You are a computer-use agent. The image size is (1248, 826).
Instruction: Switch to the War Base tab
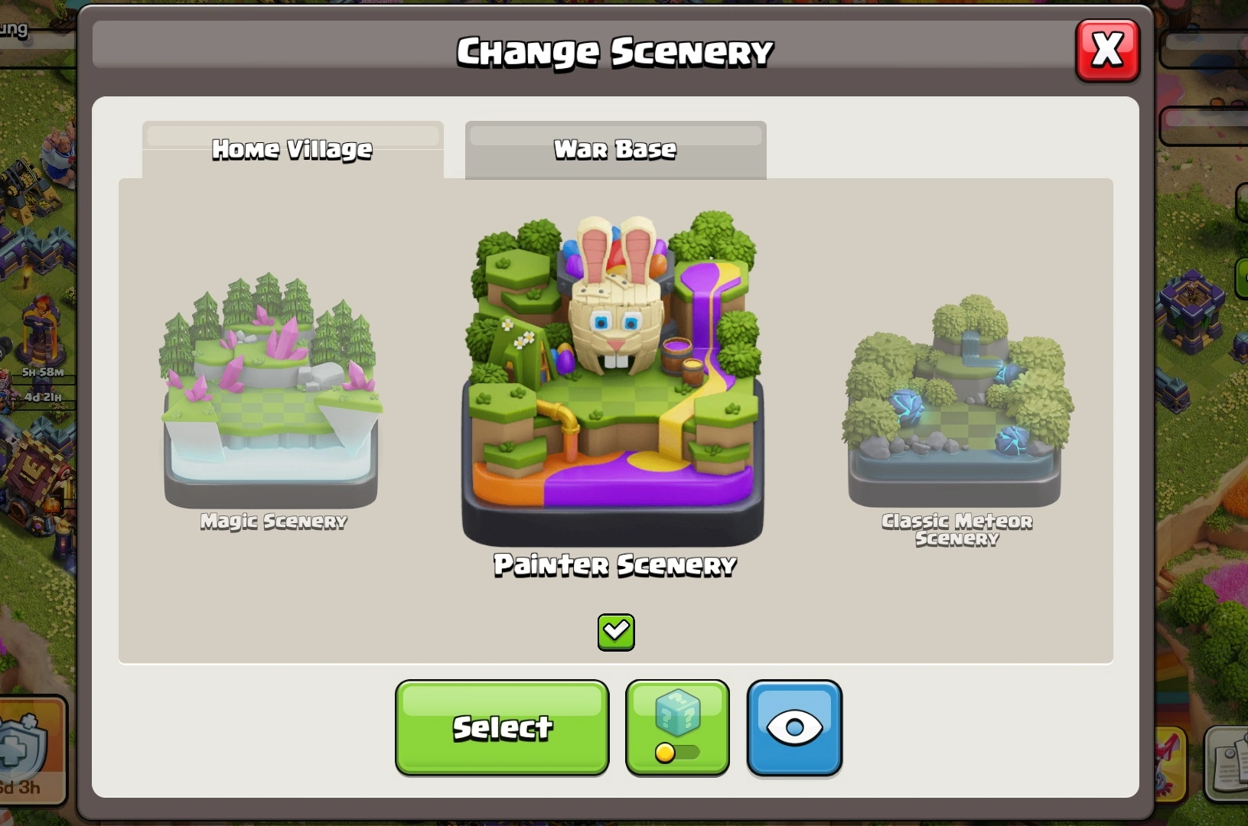click(x=615, y=149)
